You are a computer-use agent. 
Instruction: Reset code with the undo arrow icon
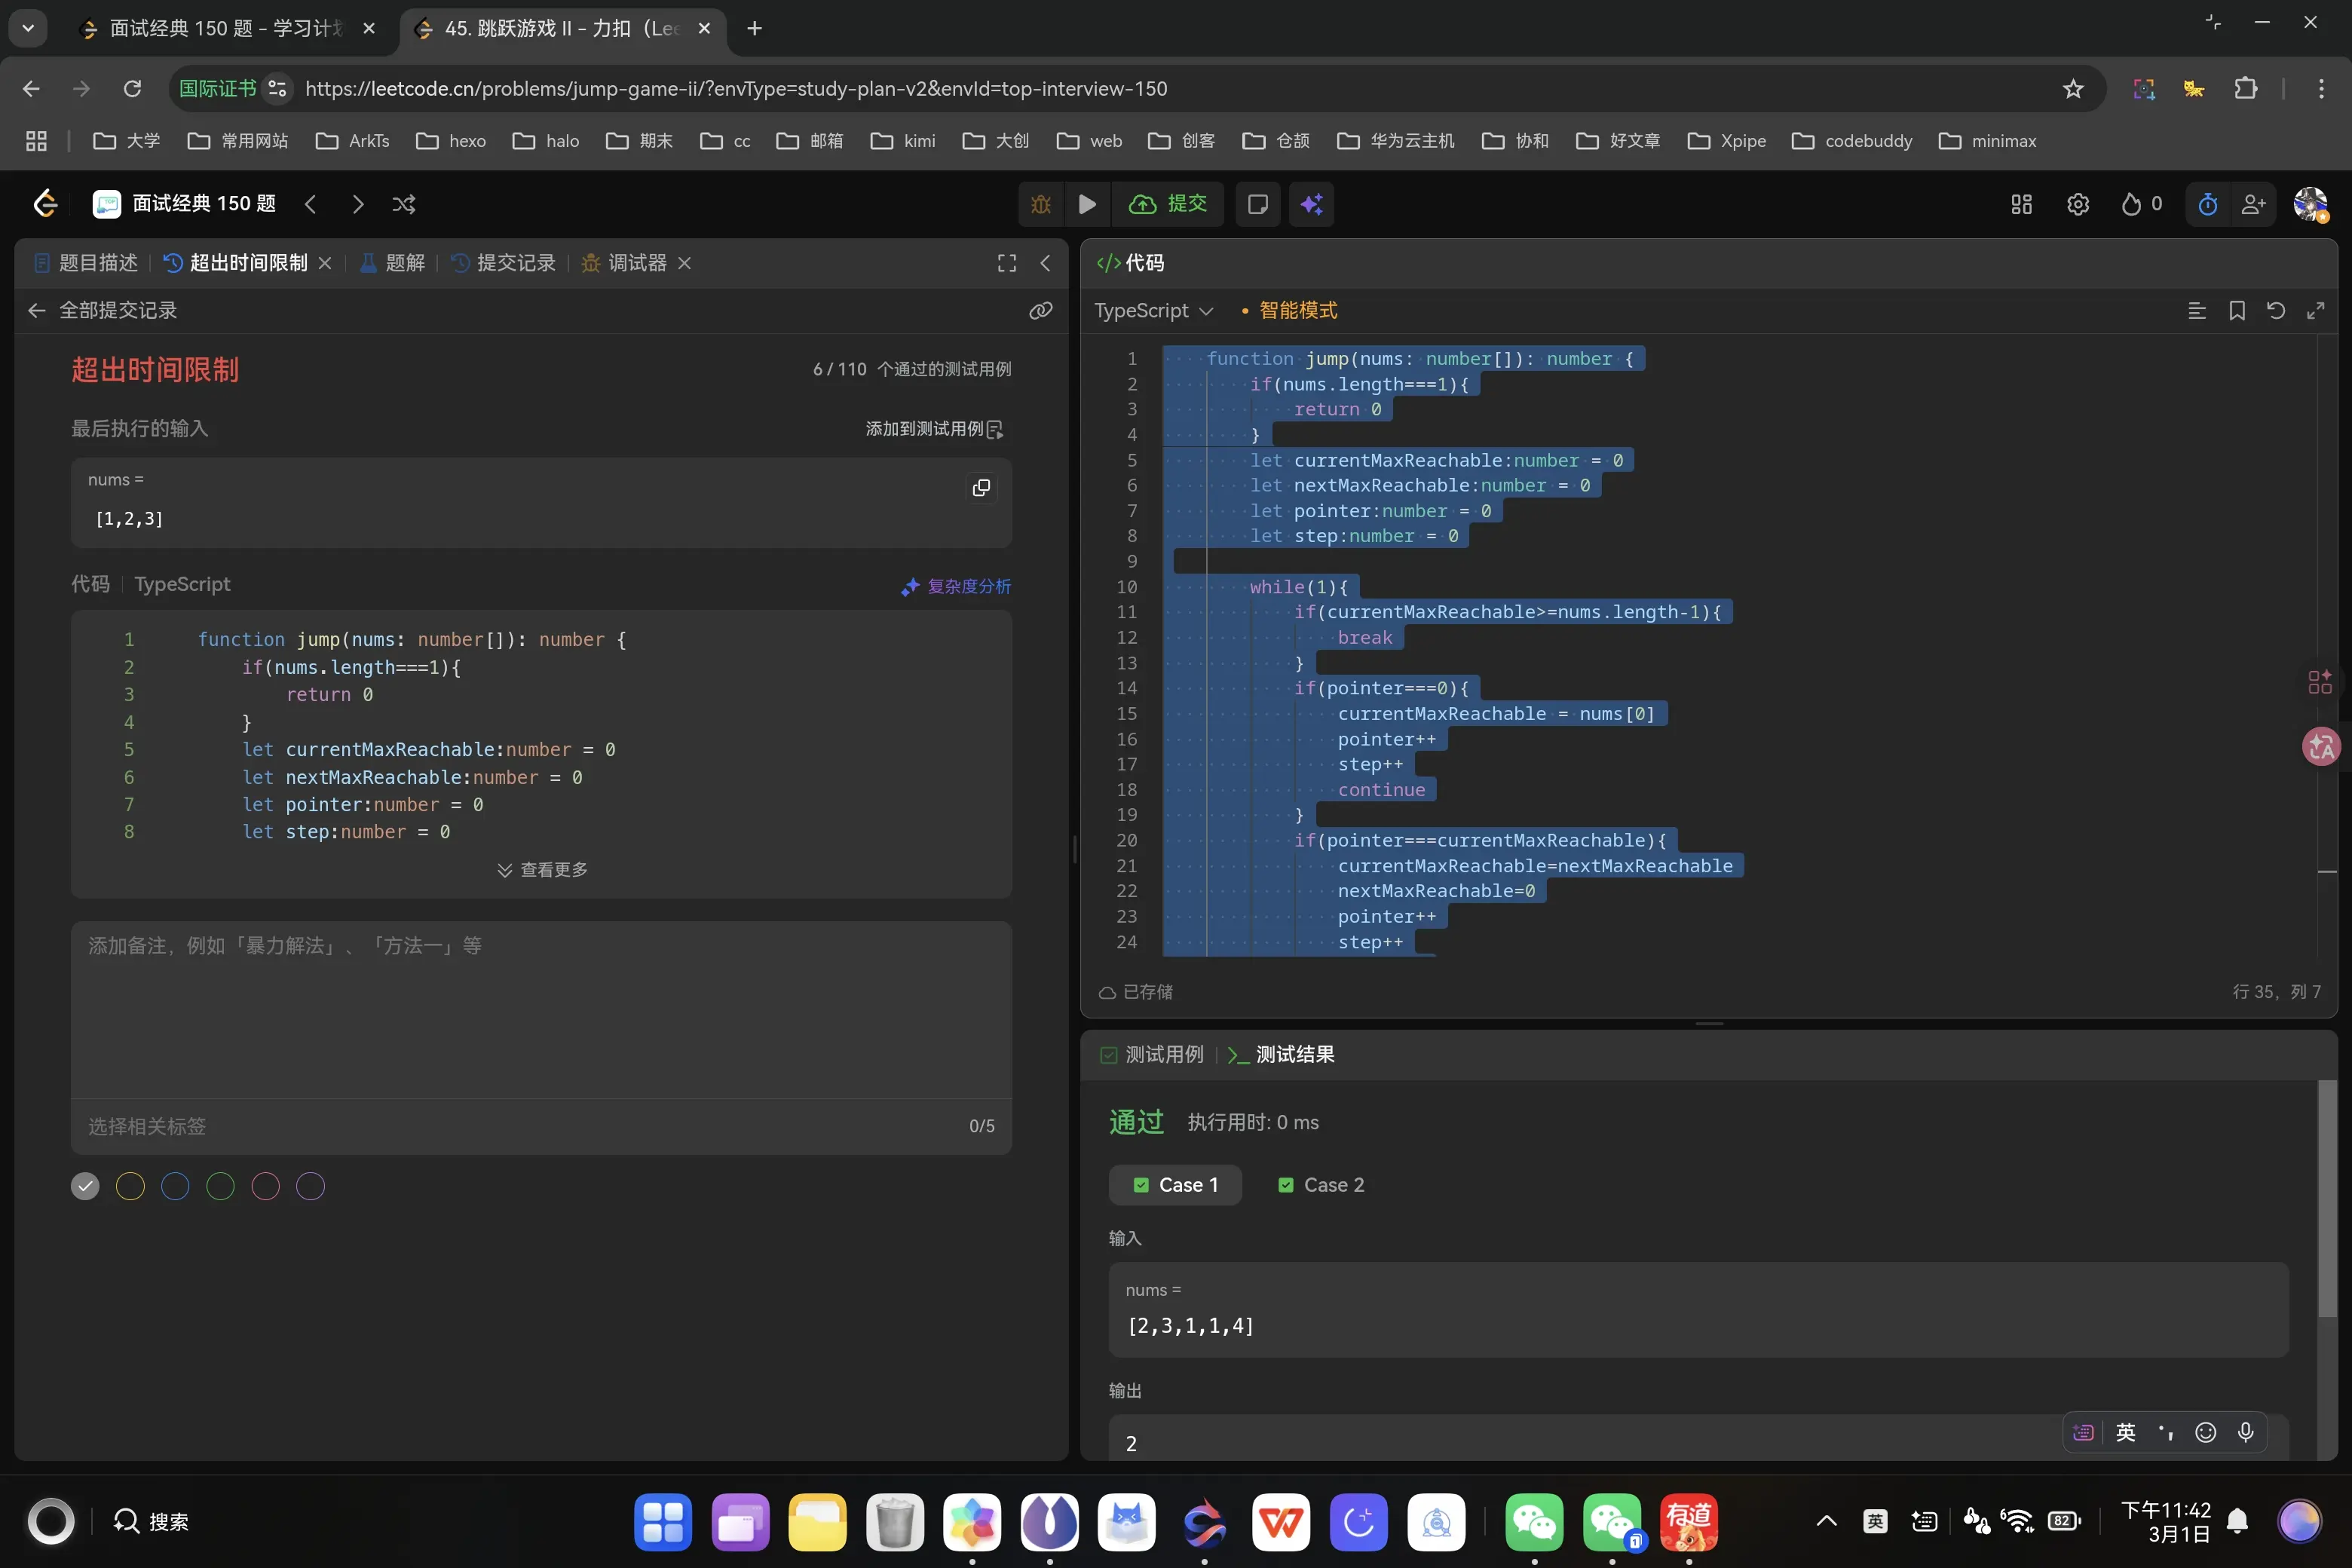(x=2276, y=311)
